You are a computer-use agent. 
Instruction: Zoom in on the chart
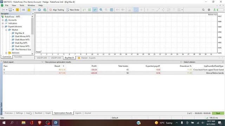[101, 10]
